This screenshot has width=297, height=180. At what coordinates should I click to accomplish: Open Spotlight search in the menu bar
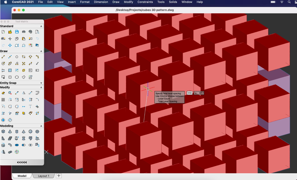click(x=289, y=2)
